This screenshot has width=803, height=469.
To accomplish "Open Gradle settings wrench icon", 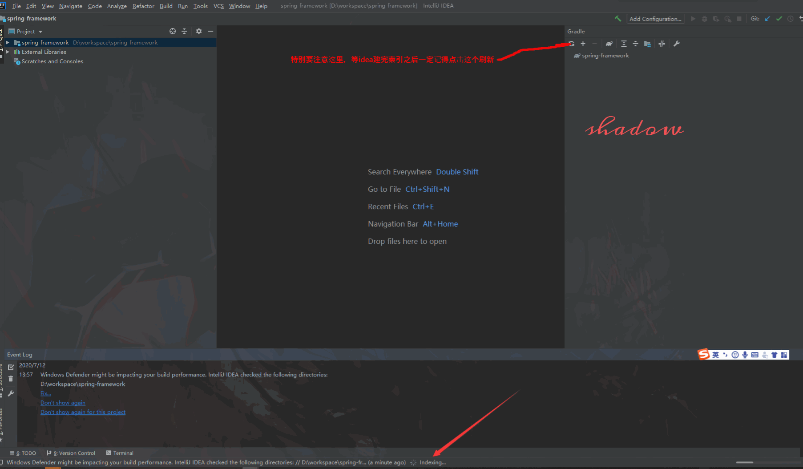I will click(x=677, y=44).
